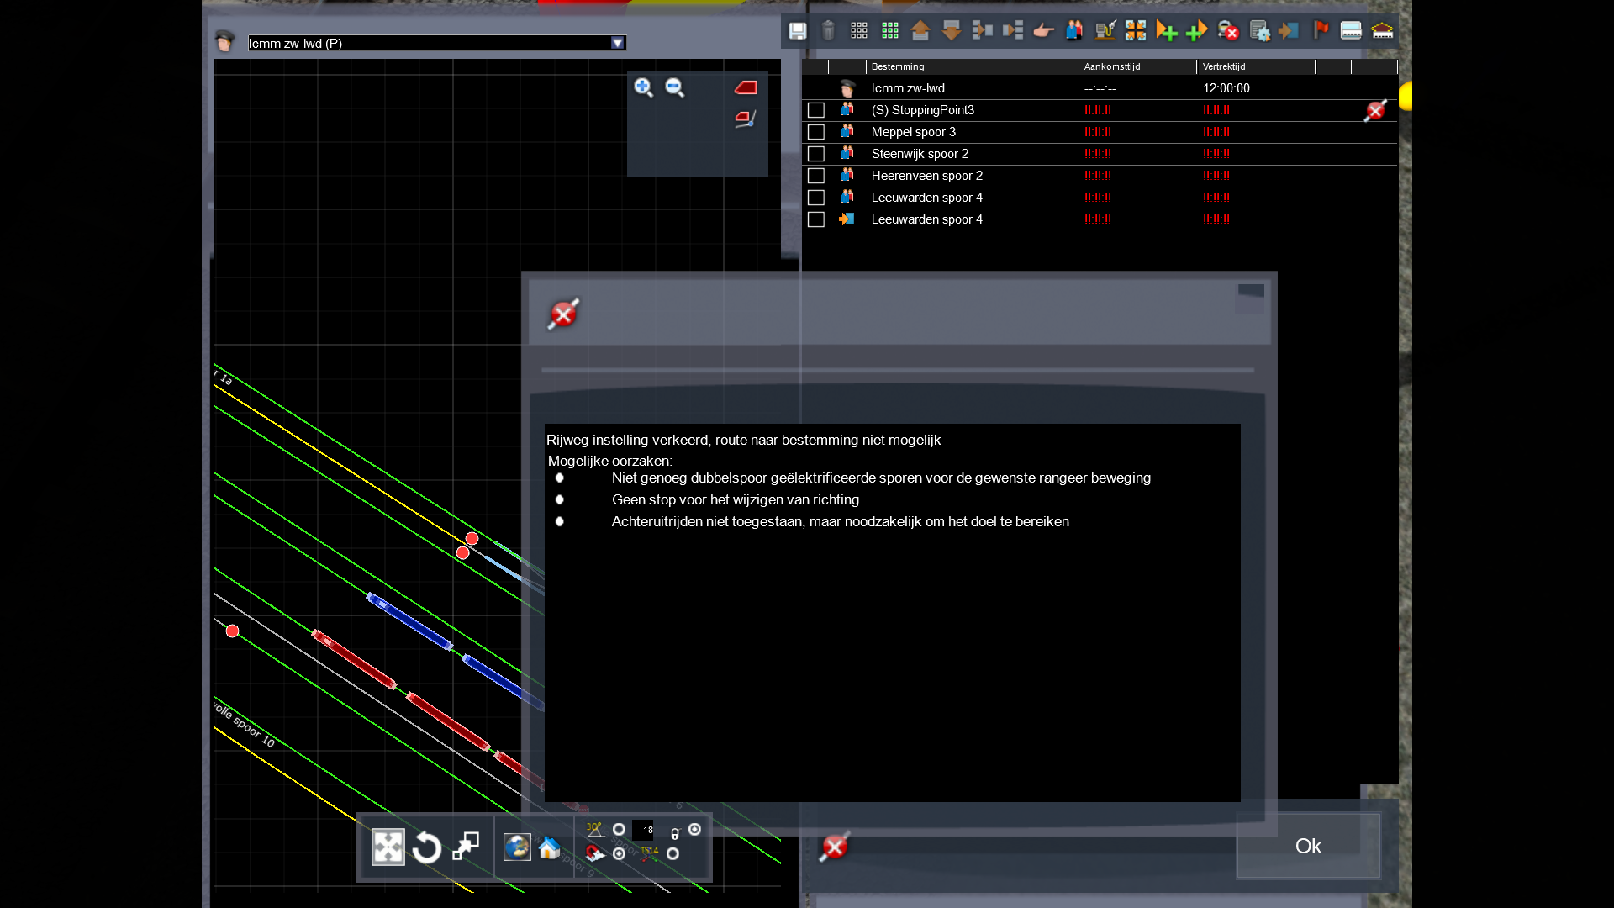This screenshot has height=908, width=1614.
Task: Click the Vertrektijd column header
Action: click(1256, 66)
